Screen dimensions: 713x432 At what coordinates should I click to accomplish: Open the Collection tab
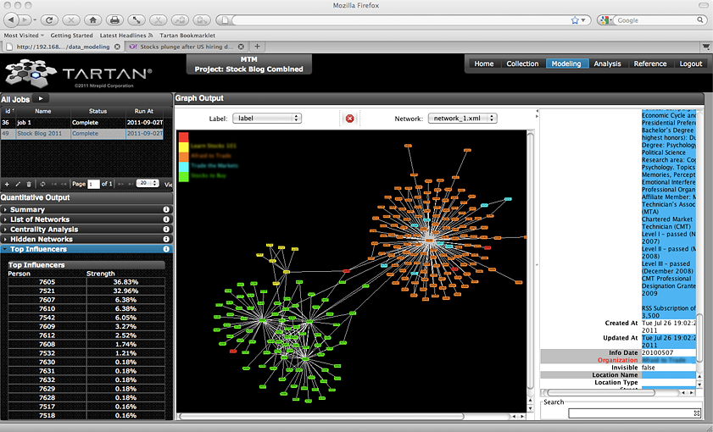522,64
